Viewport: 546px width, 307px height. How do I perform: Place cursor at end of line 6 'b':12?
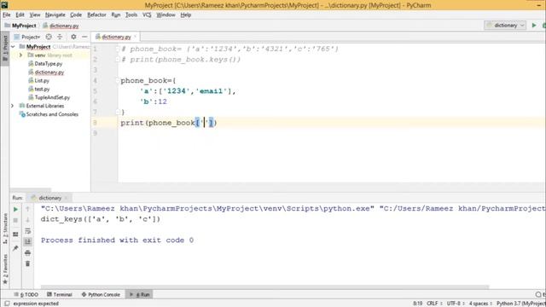(167, 101)
